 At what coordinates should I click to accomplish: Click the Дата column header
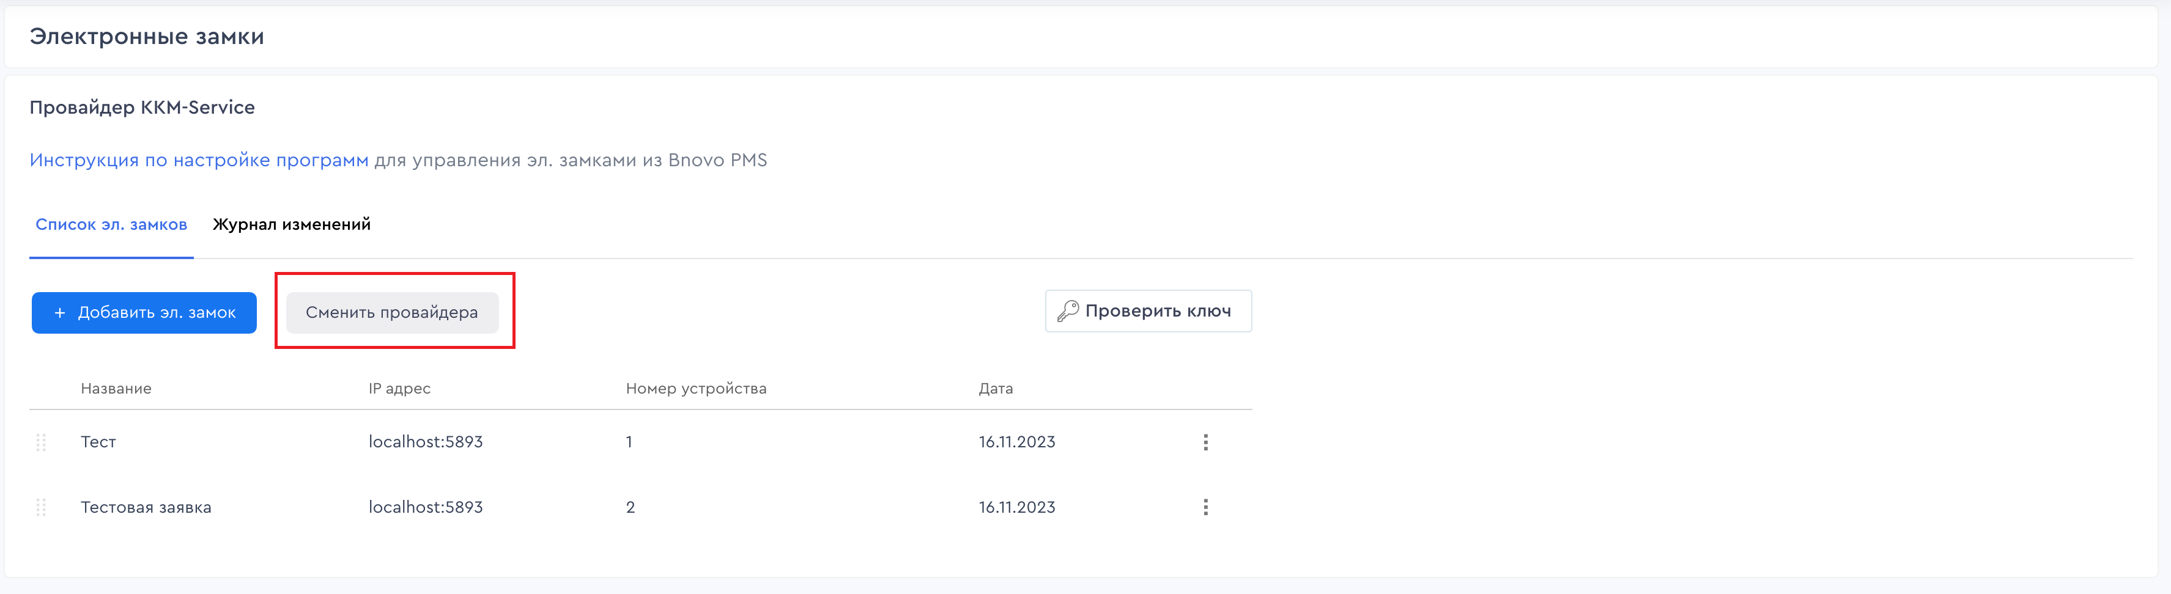[x=996, y=389]
